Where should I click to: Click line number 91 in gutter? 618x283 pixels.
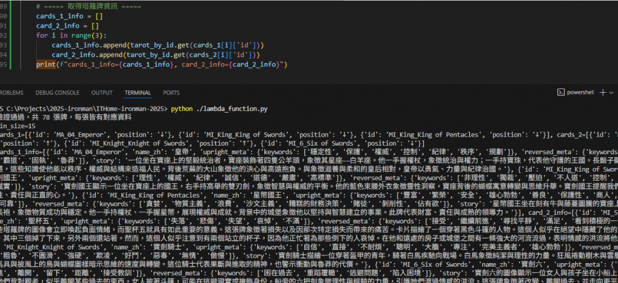tap(4, 26)
